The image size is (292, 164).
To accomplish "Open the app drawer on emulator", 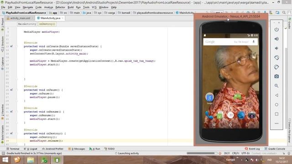I will pyautogui.click(x=230, y=115).
